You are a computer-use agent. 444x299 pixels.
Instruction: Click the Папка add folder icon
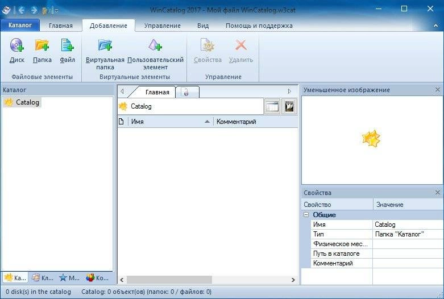[x=42, y=45]
